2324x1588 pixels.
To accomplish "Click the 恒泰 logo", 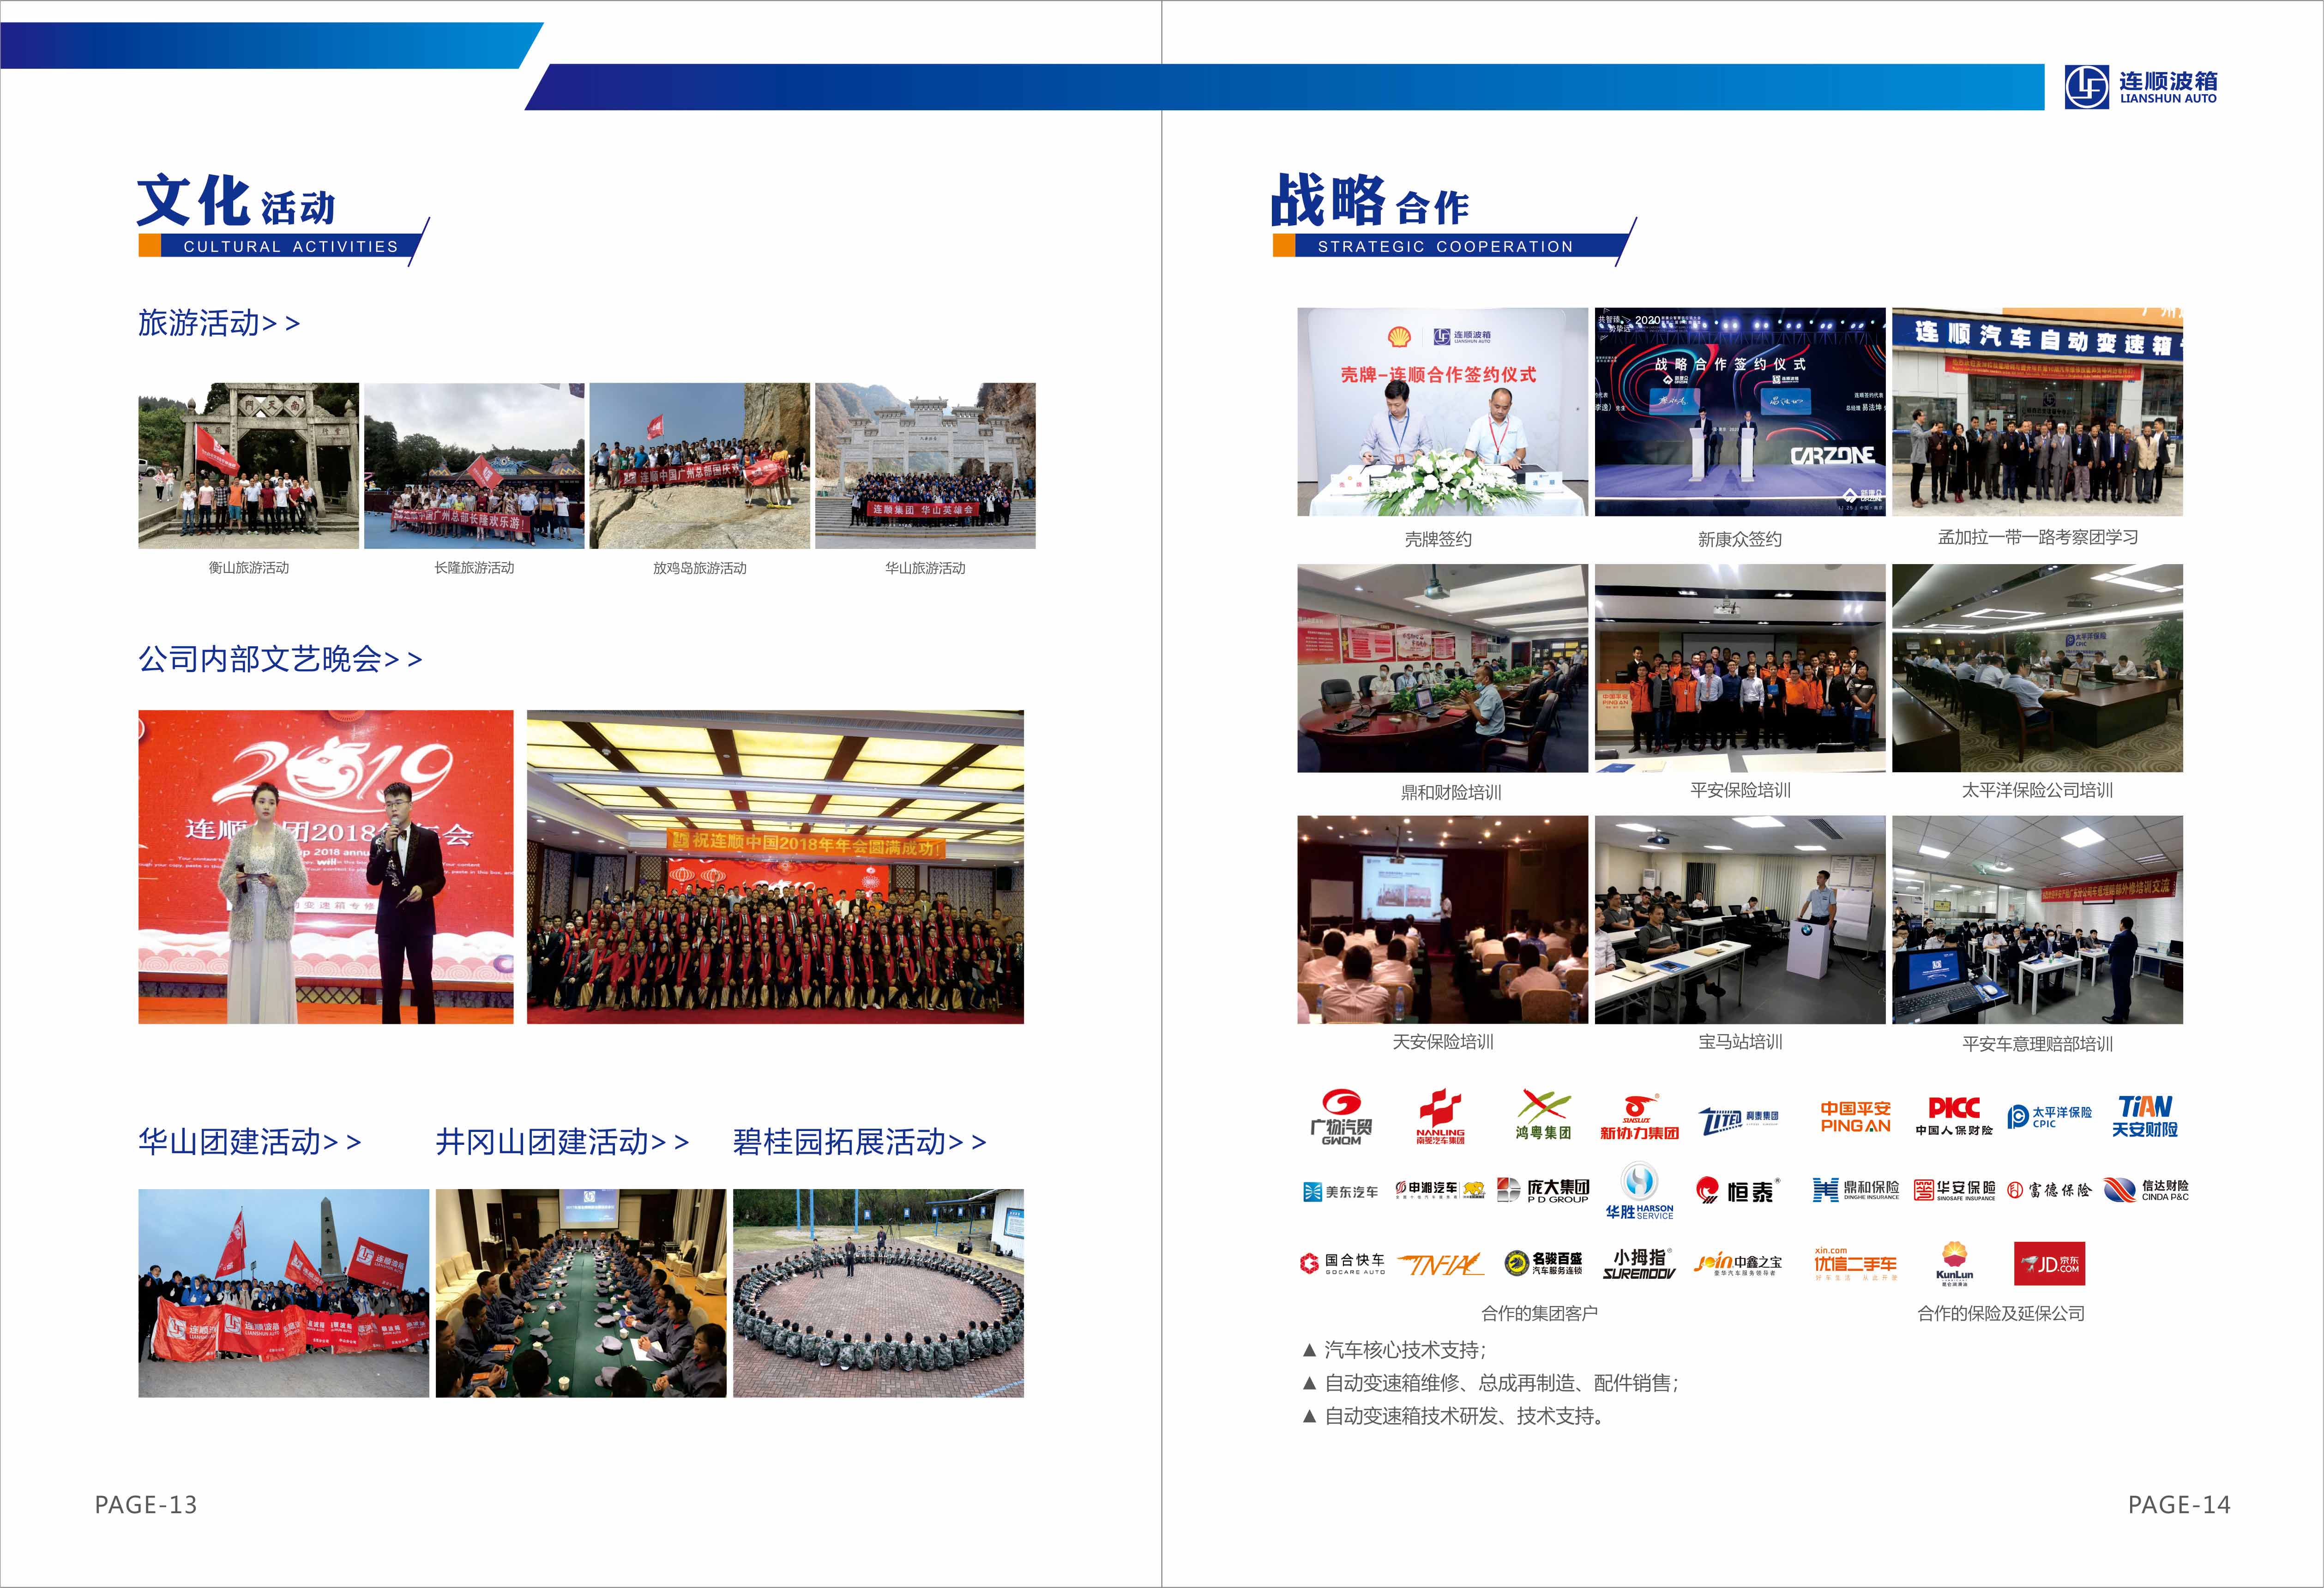I will point(1737,1191).
